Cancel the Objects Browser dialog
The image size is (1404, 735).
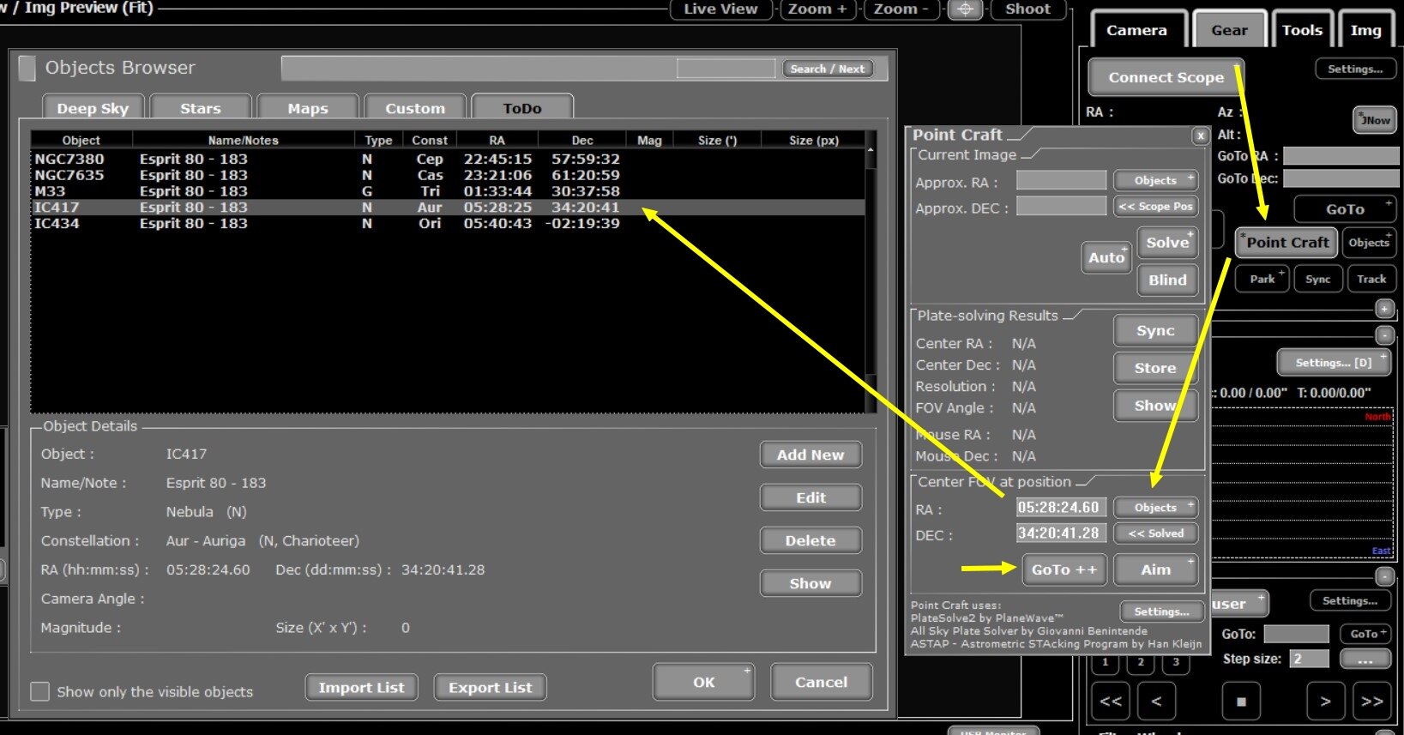click(821, 682)
